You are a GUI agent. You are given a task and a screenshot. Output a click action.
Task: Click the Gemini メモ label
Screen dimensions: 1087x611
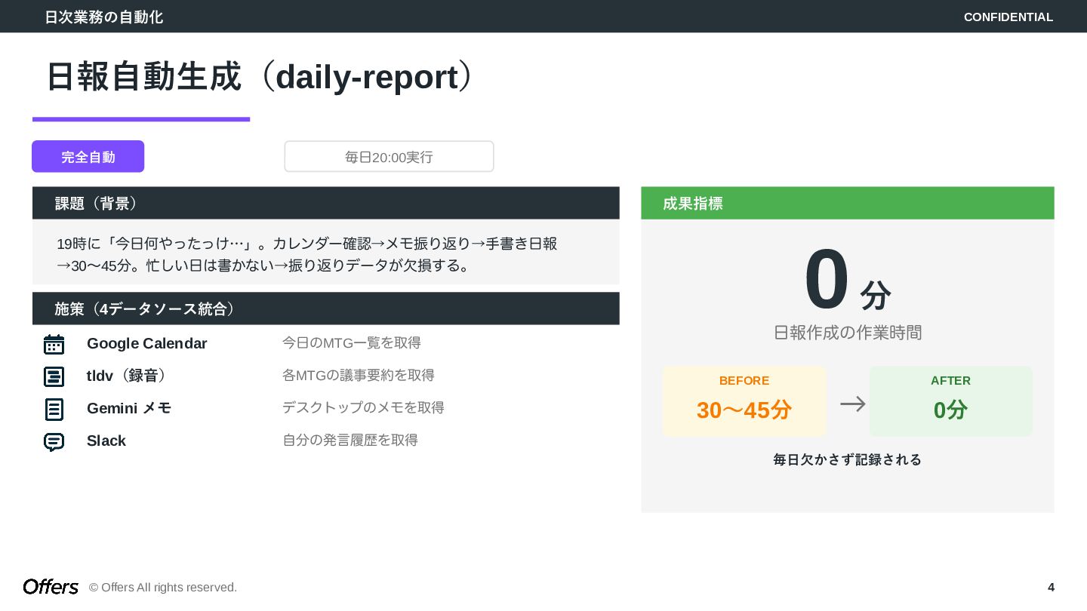coord(129,408)
